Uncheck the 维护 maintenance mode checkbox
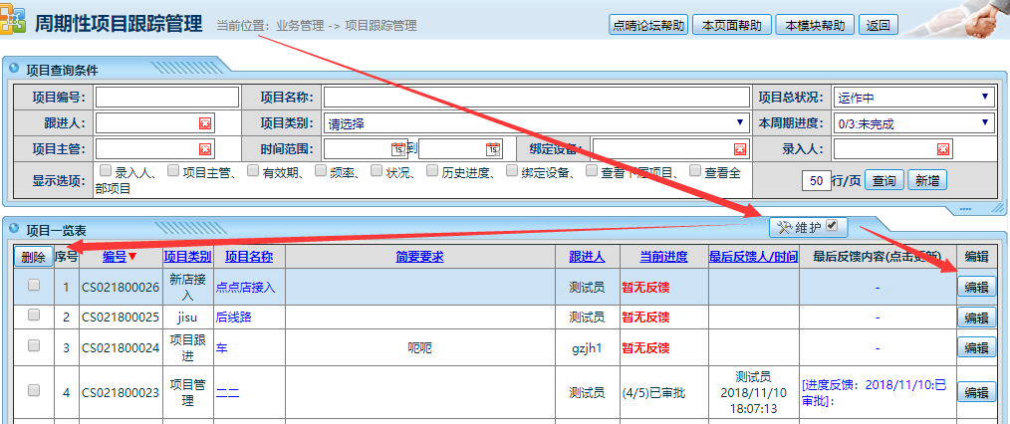Screen dimensions: 1010x424 (832, 227)
